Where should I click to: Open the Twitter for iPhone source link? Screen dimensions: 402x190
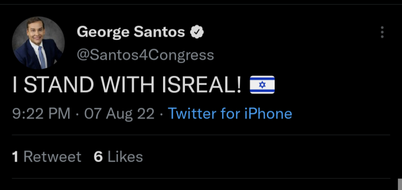tap(230, 114)
